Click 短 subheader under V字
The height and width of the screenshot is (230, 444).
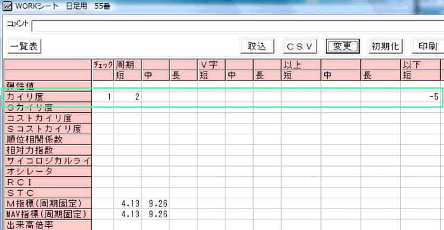coord(211,76)
